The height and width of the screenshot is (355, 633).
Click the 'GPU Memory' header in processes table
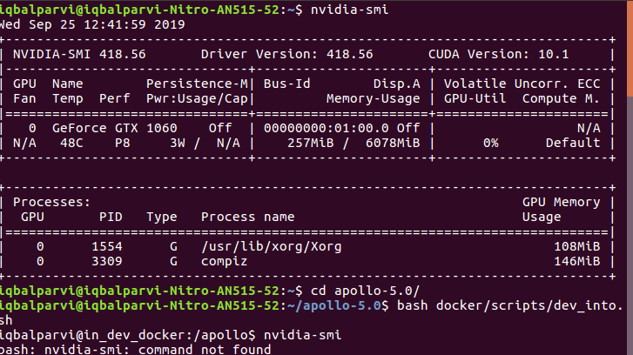(x=561, y=202)
